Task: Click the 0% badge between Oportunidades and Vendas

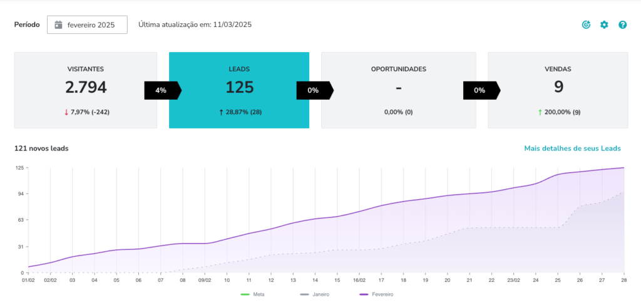Action: [481, 90]
